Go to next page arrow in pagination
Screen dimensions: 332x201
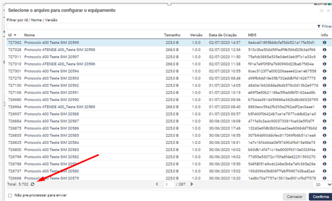[191, 184]
